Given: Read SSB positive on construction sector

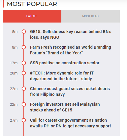Looking at the screenshot, I should pos(65,63).
